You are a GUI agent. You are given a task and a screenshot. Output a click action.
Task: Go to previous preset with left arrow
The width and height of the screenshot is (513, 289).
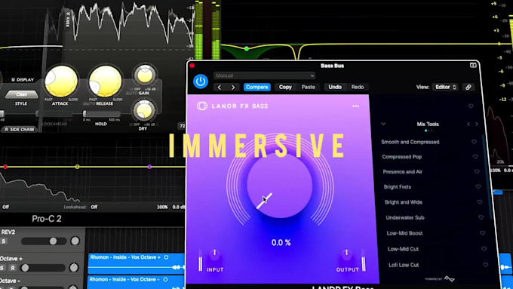point(220,87)
